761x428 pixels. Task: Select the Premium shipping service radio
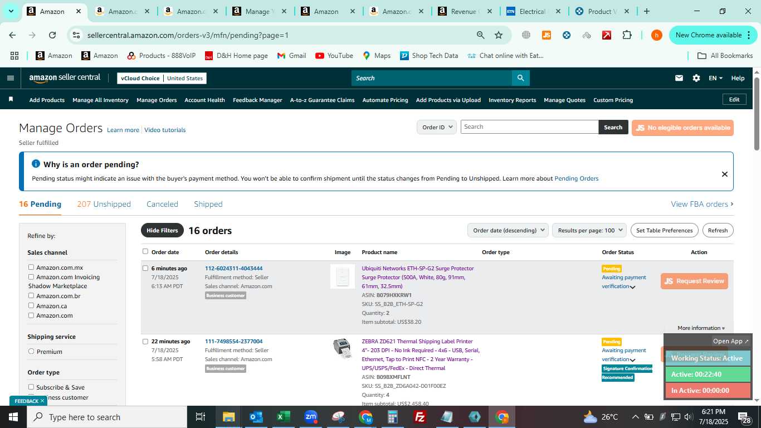(x=31, y=352)
